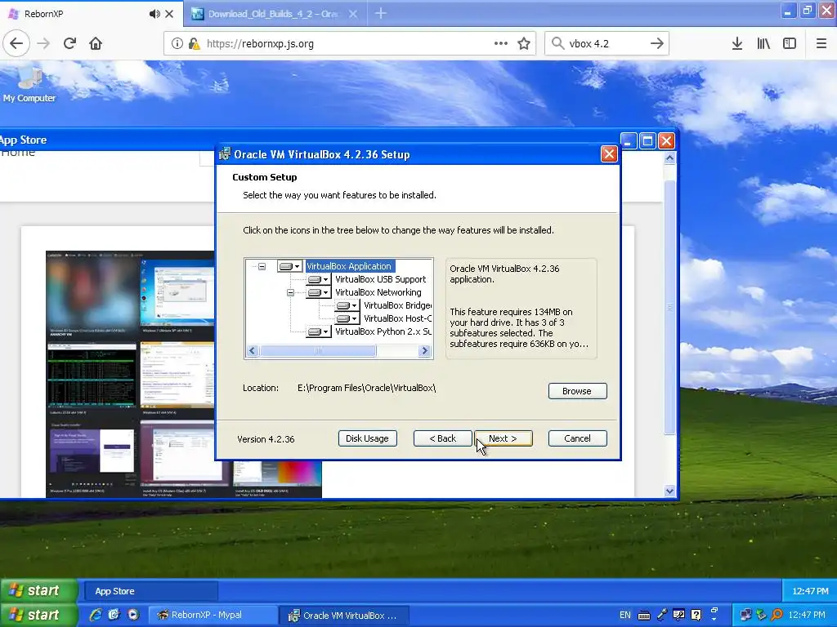Image resolution: width=837 pixels, height=627 pixels.
Task: Open a new browser tab
Action: pos(381,13)
